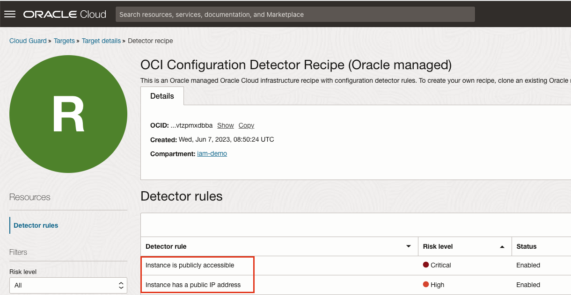Sort by the Risk level column arrow

[x=502, y=246]
